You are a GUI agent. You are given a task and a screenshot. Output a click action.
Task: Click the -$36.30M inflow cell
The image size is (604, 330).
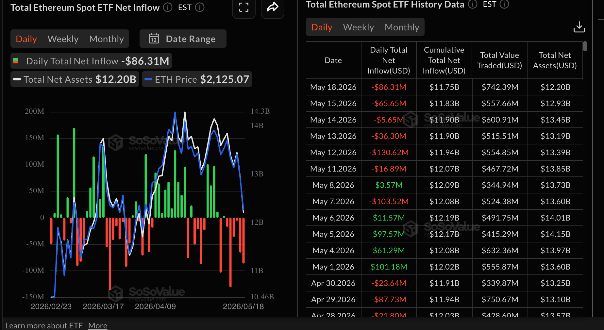click(x=389, y=136)
